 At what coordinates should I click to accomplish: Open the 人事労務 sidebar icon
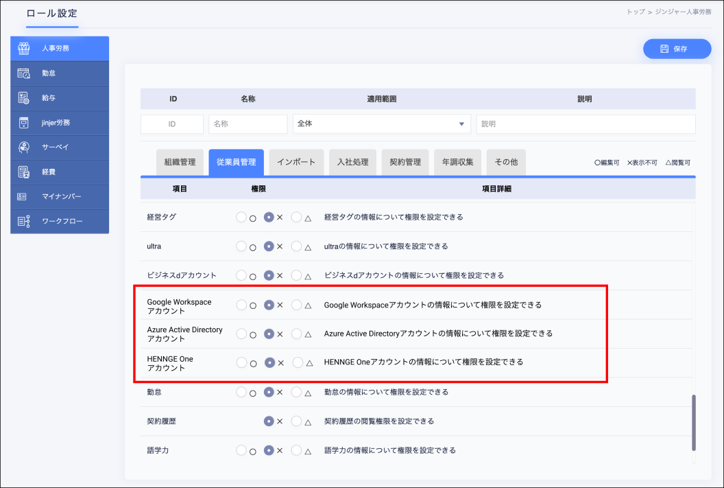tap(23, 48)
